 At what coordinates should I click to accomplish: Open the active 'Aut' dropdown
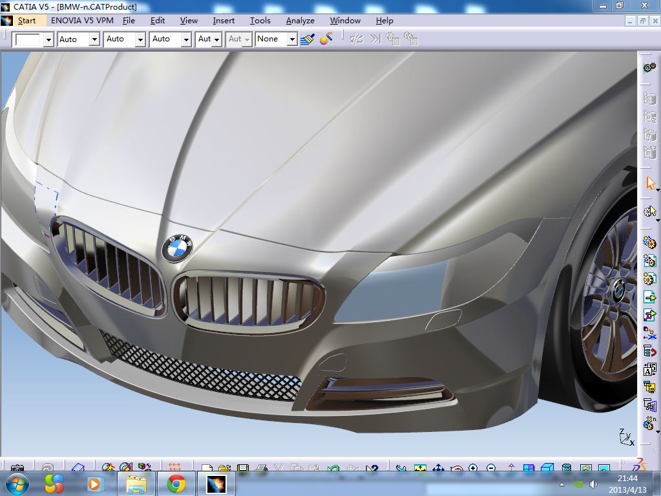click(x=216, y=39)
